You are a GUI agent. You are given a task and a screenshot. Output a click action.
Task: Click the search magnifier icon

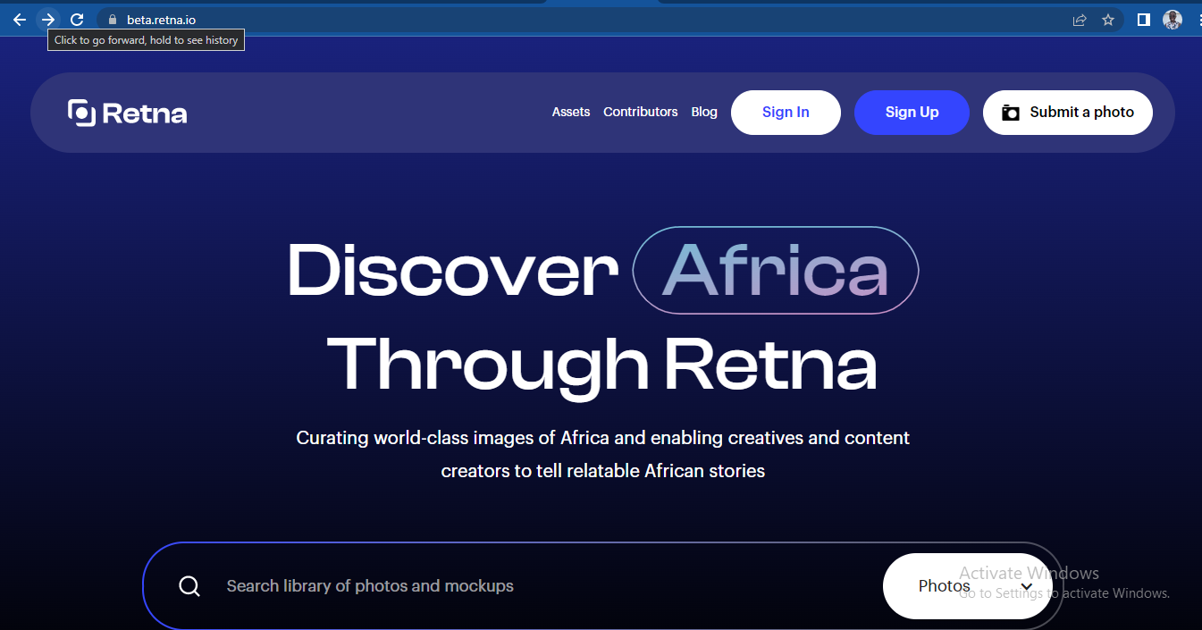189,586
